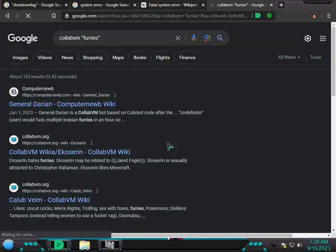
Task: Filter results by Finance
Action: pyautogui.click(x=187, y=57)
